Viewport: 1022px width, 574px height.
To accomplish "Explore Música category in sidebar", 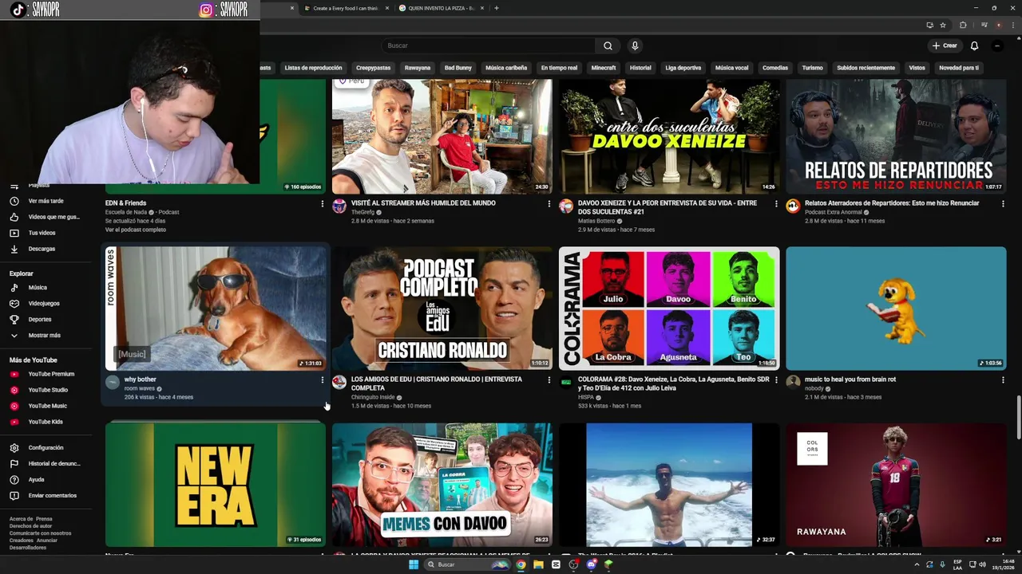I will 38,287.
